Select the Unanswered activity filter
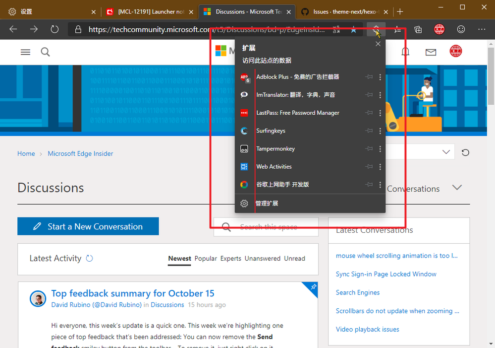 [x=263, y=259]
